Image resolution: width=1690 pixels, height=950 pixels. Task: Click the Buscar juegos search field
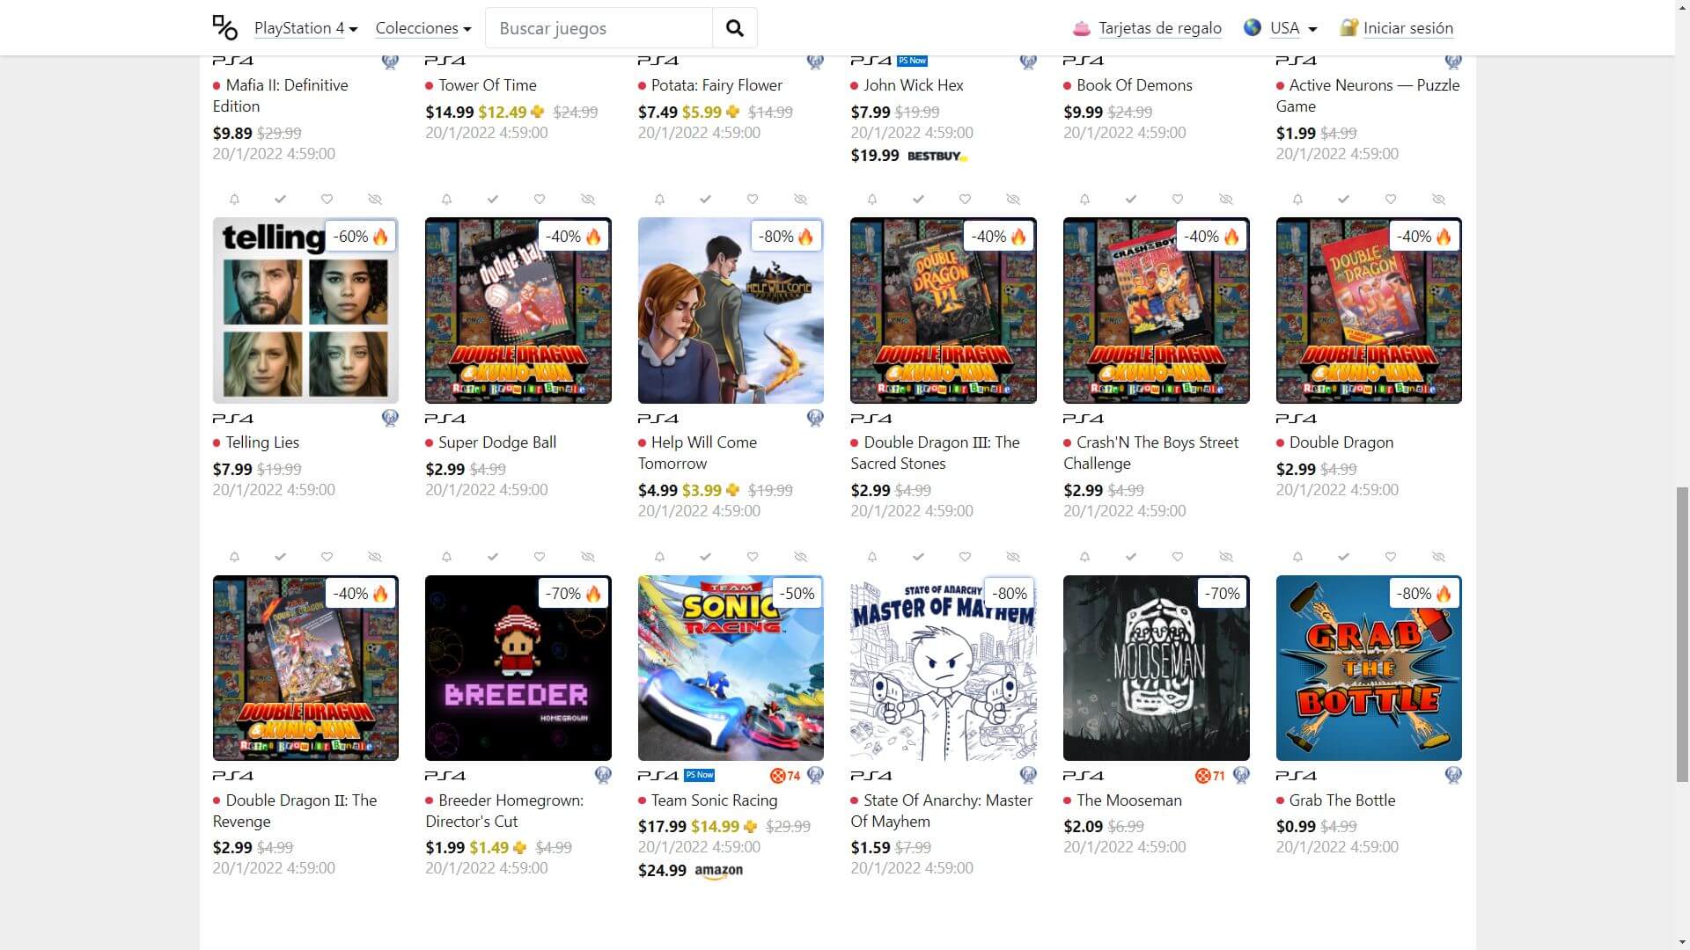[599, 28]
